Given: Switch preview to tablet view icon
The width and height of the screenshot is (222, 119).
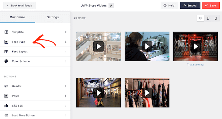Looking at the screenshot, I should (208, 18).
